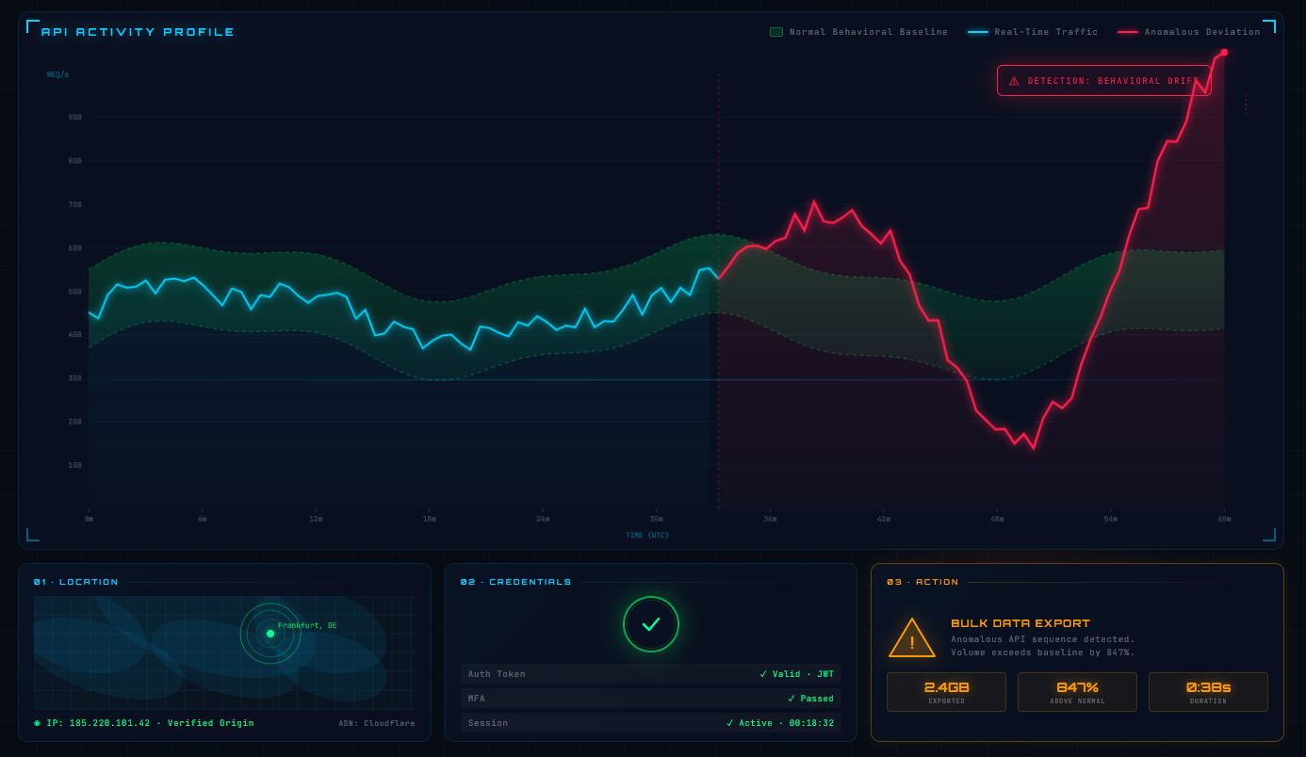
Task: Click the warning triangle in the Behavioral Drift alert
Action: [x=1015, y=80]
